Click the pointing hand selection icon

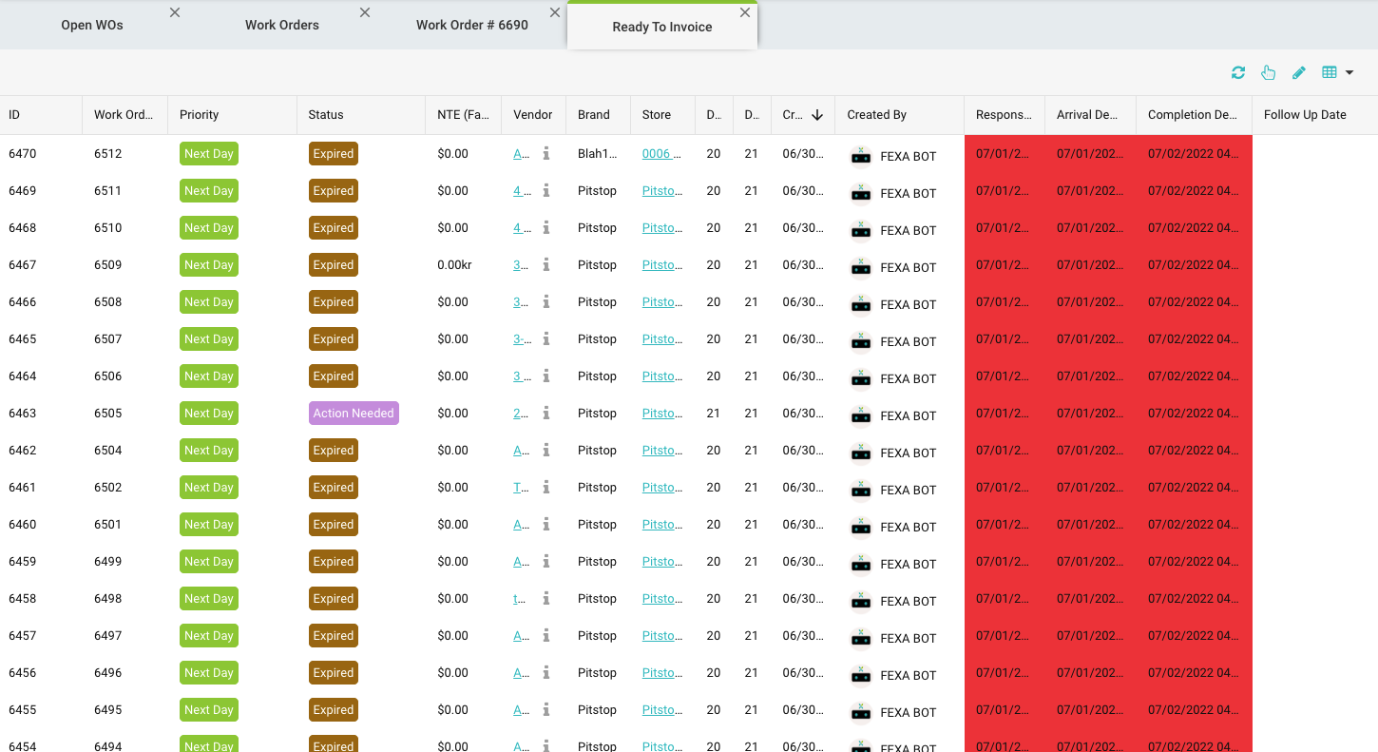(1268, 73)
